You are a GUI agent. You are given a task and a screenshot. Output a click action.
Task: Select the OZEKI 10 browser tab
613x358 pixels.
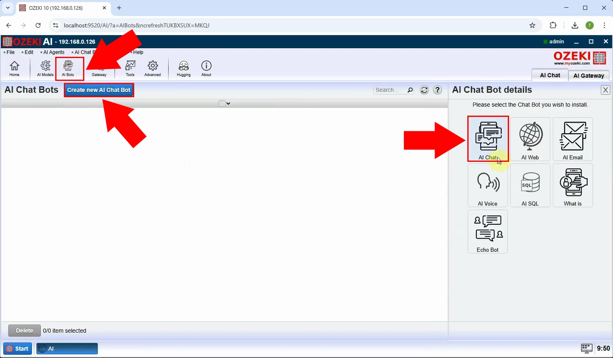click(63, 8)
